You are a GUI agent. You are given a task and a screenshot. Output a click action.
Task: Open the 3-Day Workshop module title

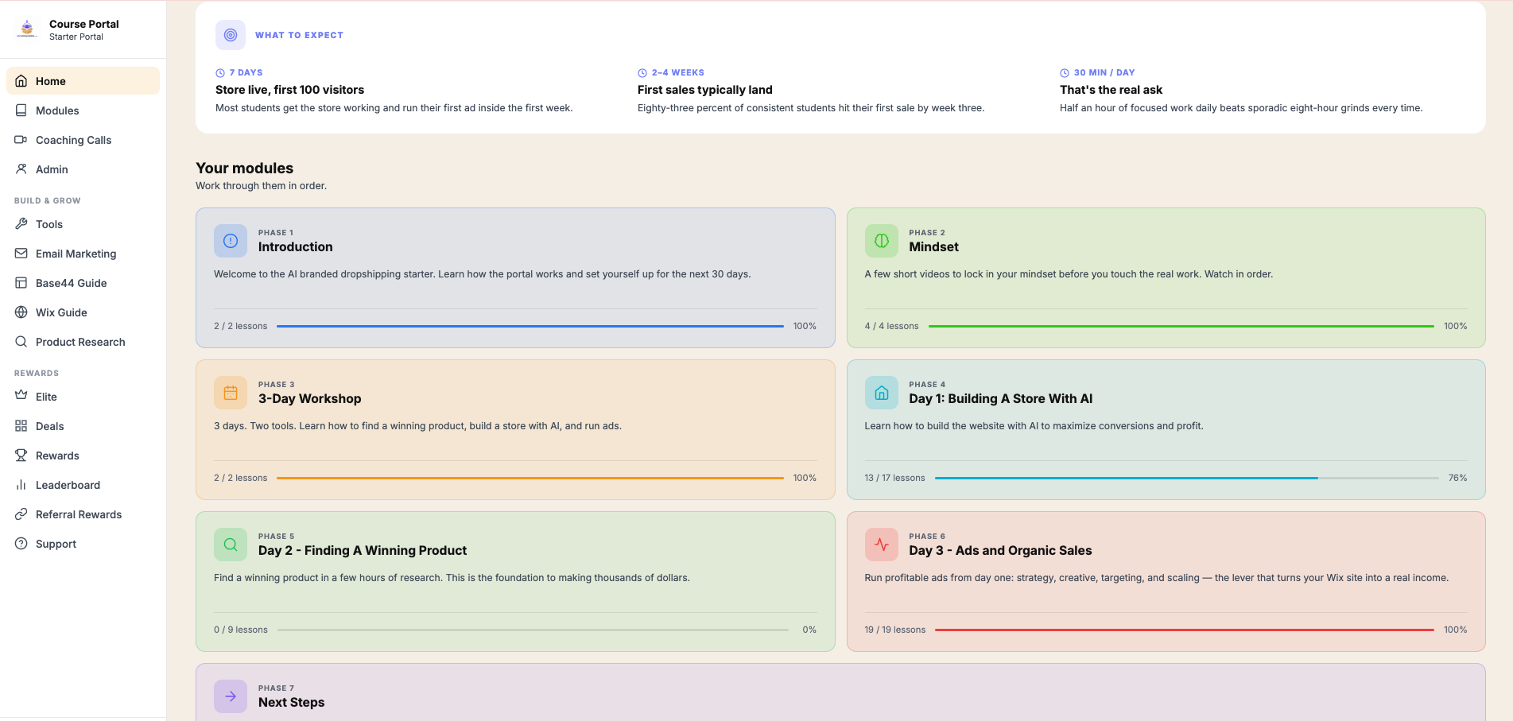pyautogui.click(x=309, y=399)
